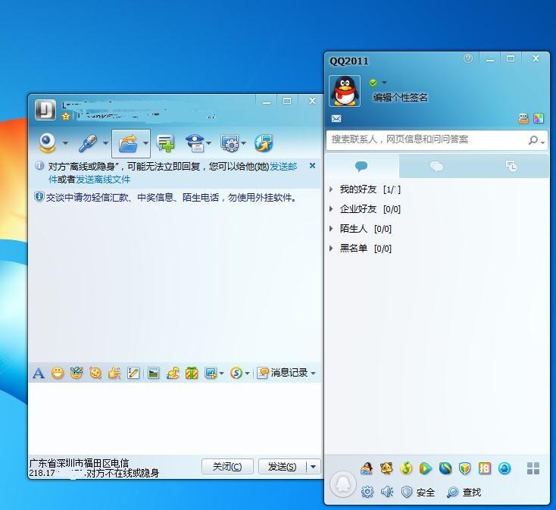Open the QQ system settings gear

367,492
